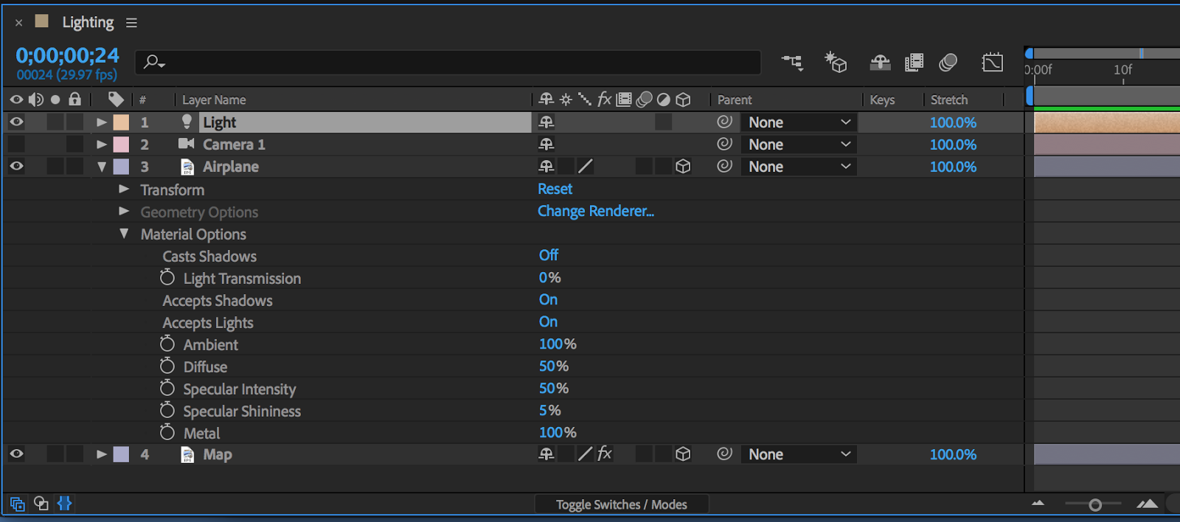Click the Stretch column header
Viewport: 1180px width, 522px height.
[949, 100]
